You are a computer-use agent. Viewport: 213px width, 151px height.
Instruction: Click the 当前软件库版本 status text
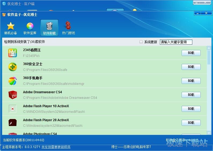[x=24, y=140]
